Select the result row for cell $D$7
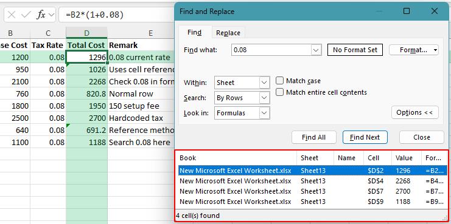 (313, 191)
